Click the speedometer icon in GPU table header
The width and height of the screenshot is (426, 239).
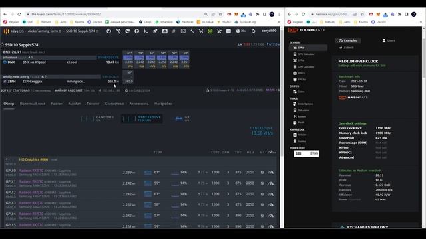pyautogui.click(x=272, y=152)
